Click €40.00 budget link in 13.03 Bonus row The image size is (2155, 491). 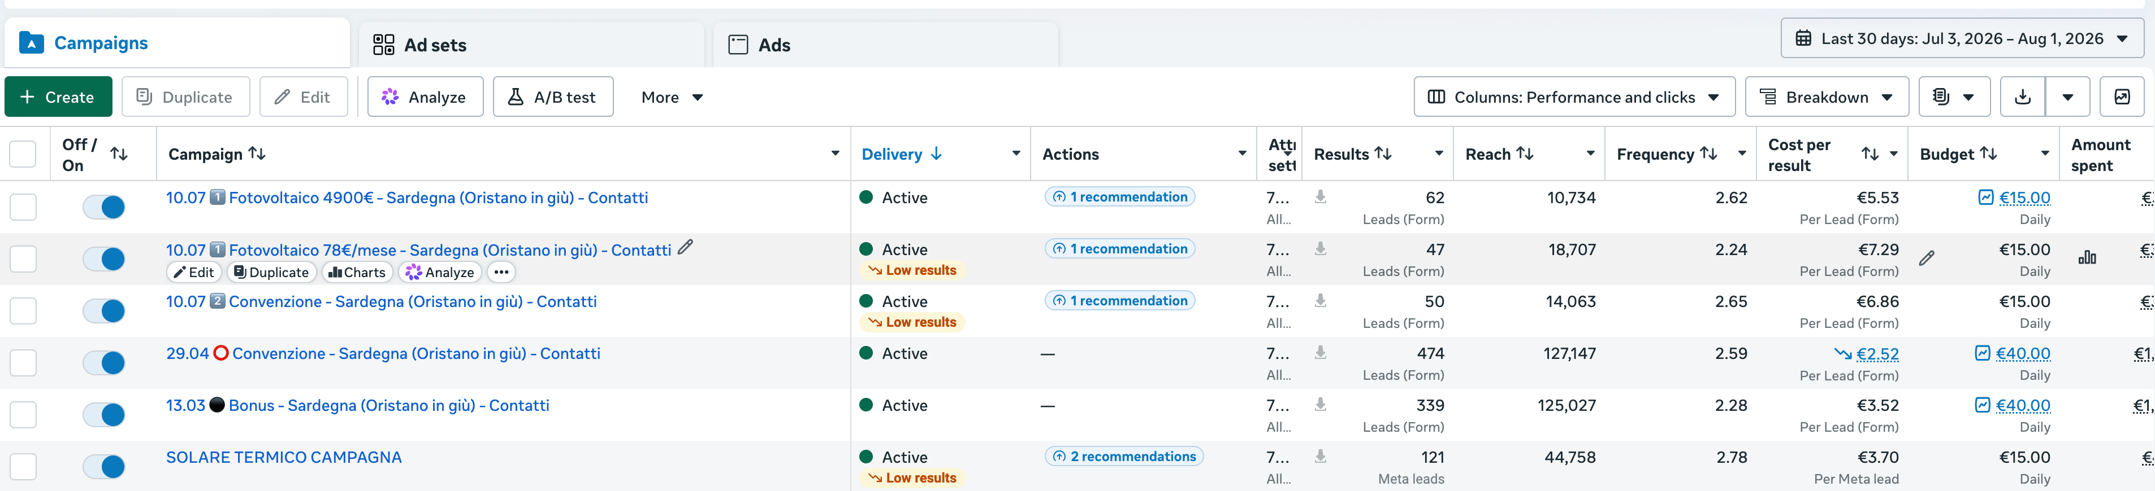point(2022,405)
